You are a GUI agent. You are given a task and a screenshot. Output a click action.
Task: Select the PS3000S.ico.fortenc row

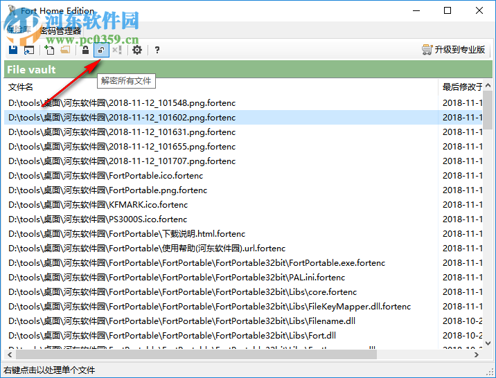click(x=243, y=219)
